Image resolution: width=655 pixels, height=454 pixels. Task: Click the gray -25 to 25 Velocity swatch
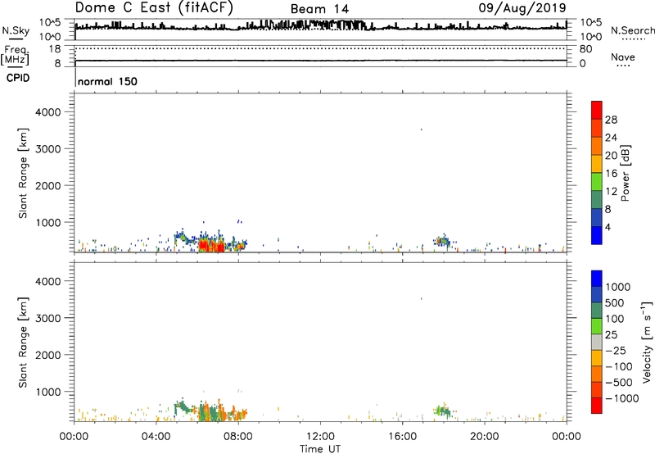(597, 342)
